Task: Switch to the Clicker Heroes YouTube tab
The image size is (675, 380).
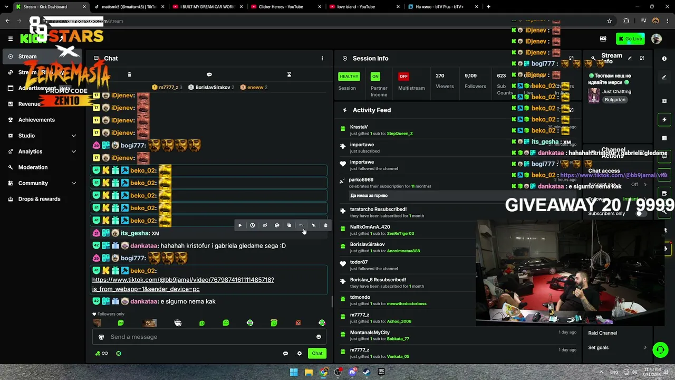Action: 285,7
